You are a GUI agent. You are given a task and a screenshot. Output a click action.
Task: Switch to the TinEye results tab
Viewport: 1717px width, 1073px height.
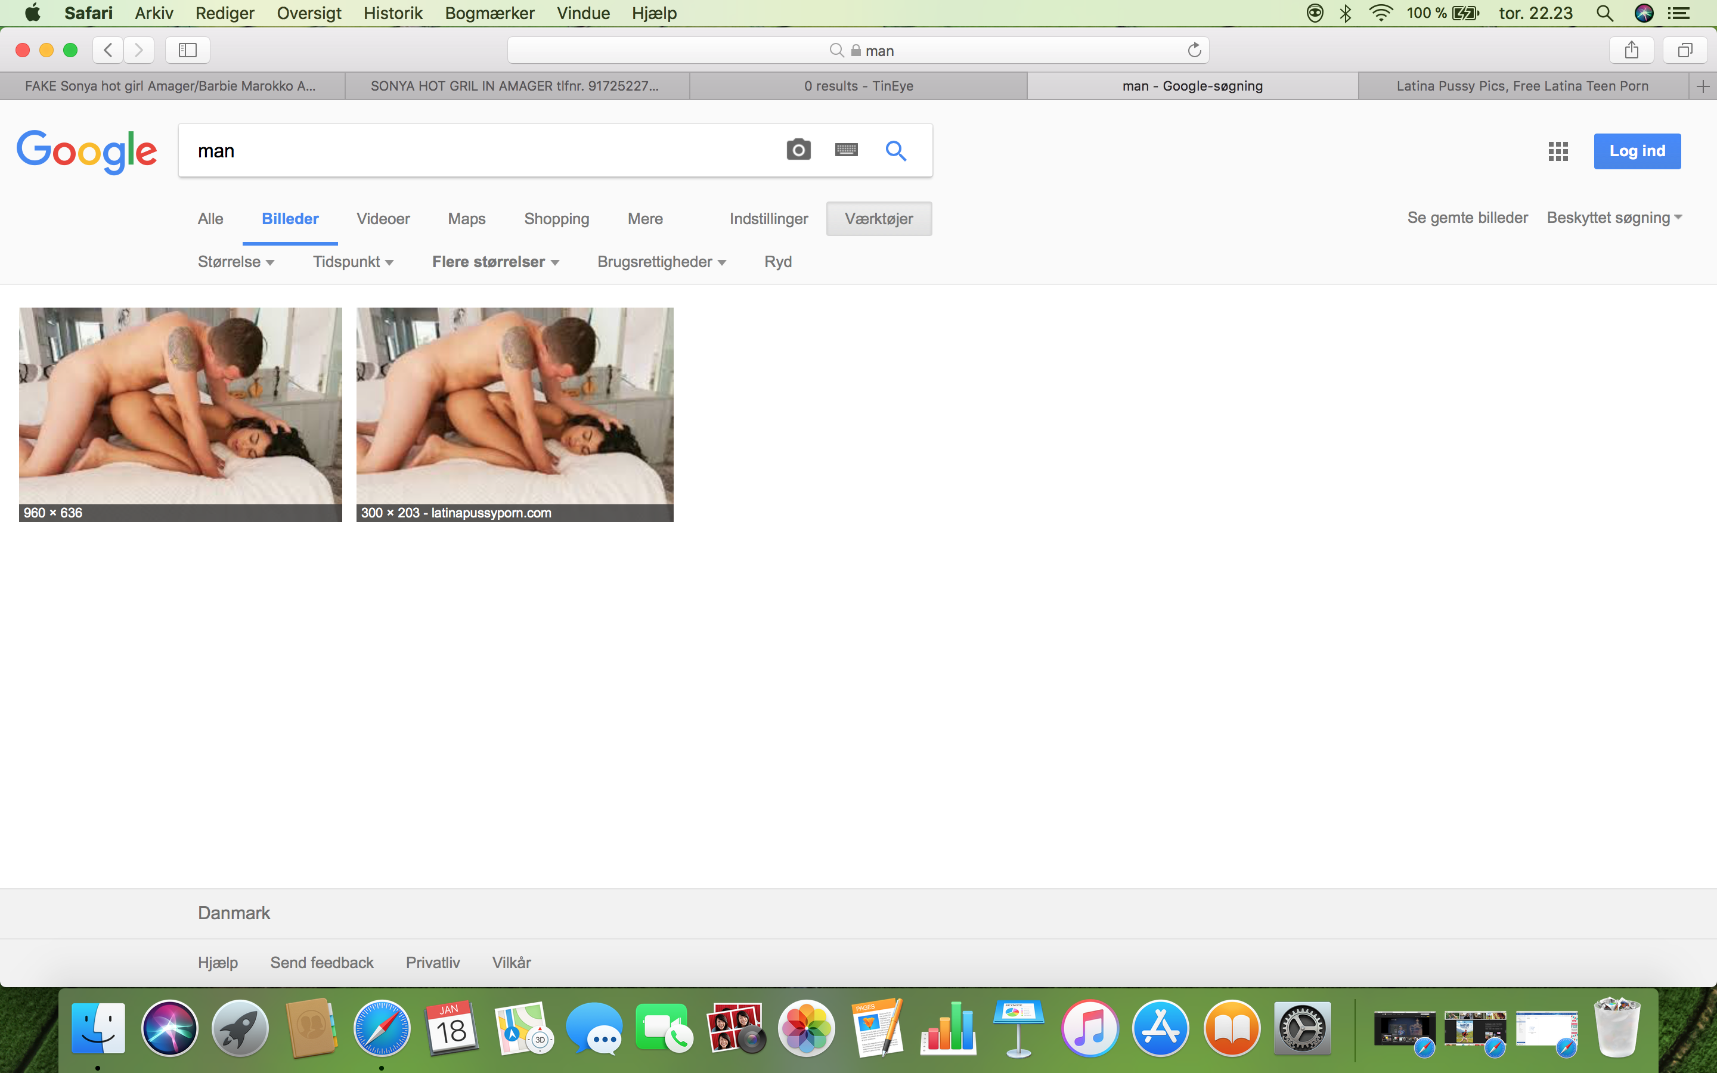coord(858,86)
